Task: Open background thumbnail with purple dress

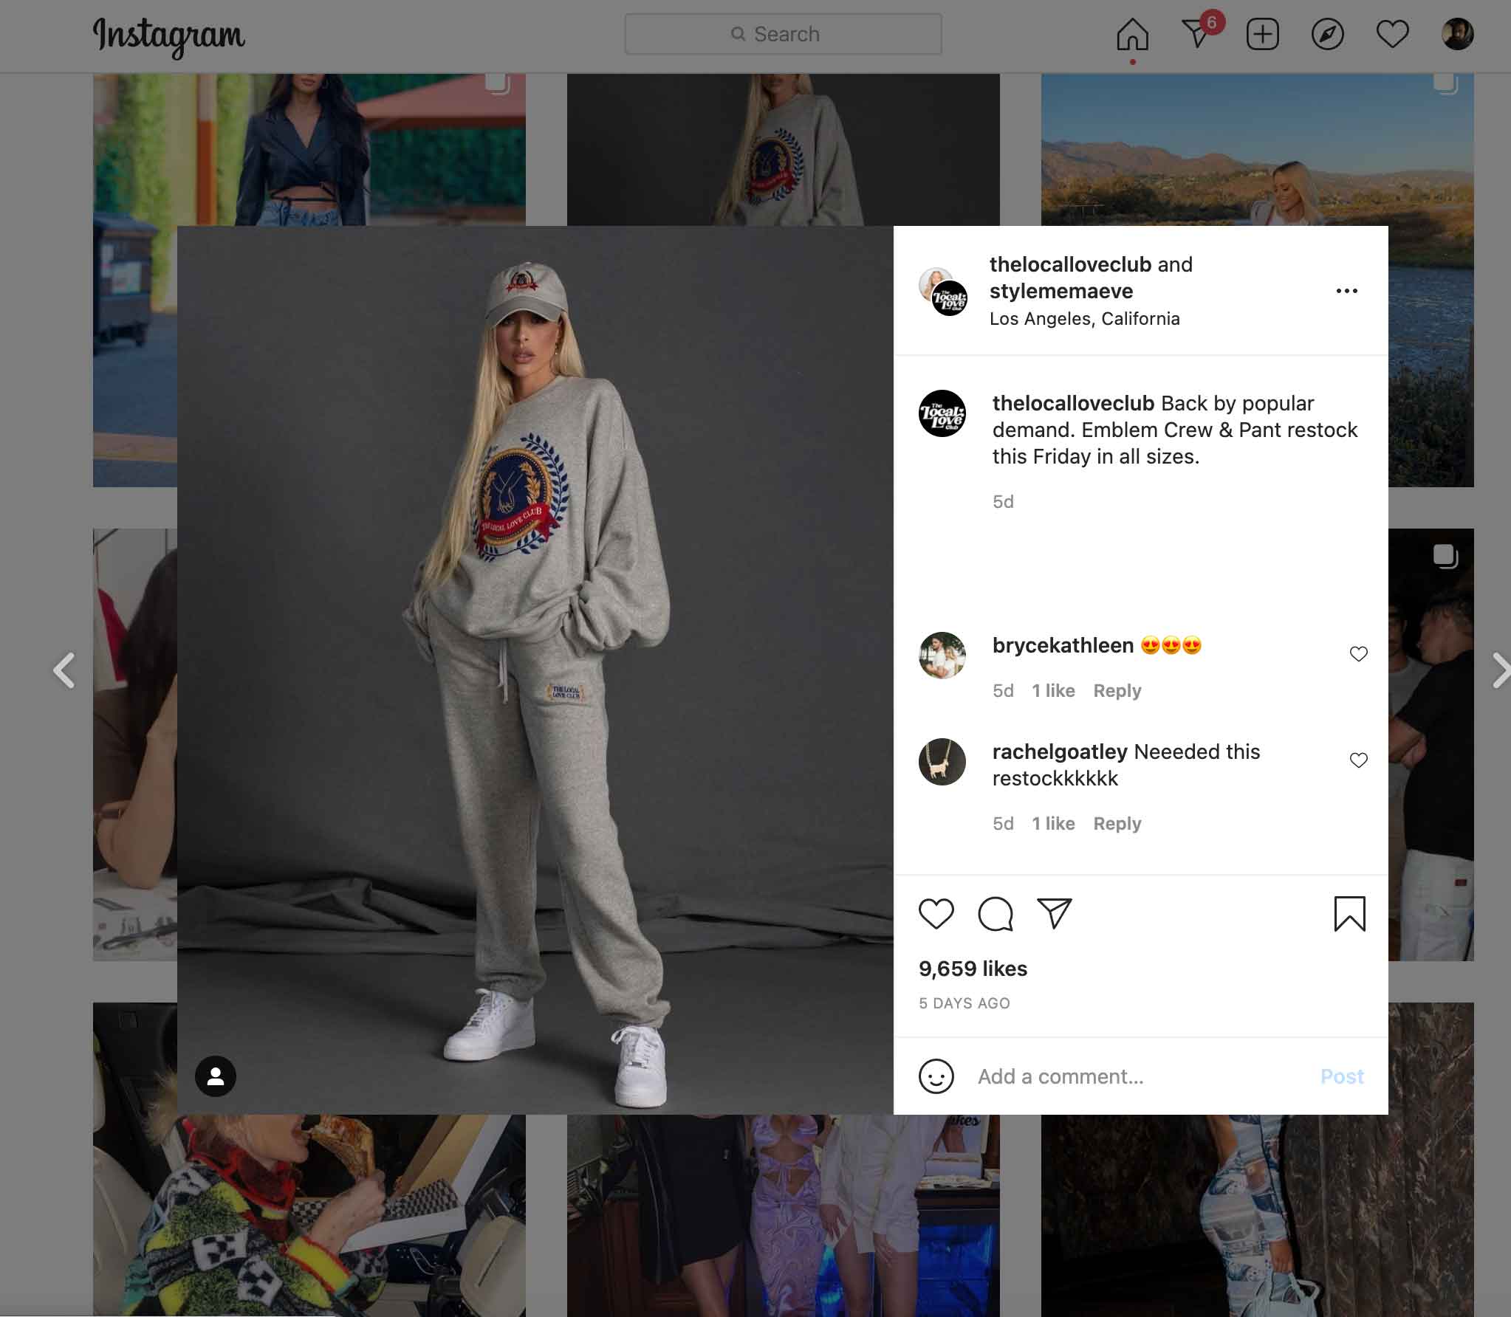Action: click(x=783, y=1216)
